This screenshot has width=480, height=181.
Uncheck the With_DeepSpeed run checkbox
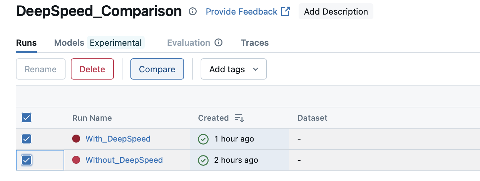point(26,139)
